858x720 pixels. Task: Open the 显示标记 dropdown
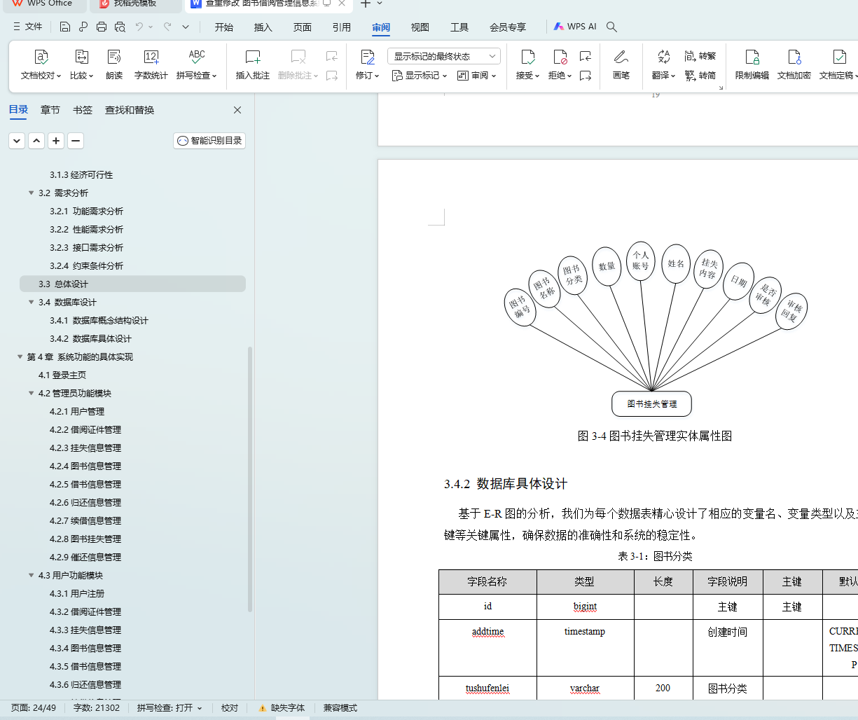pos(419,75)
